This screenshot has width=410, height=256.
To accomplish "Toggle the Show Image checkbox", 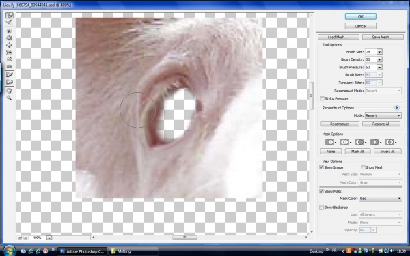I will click(321, 167).
